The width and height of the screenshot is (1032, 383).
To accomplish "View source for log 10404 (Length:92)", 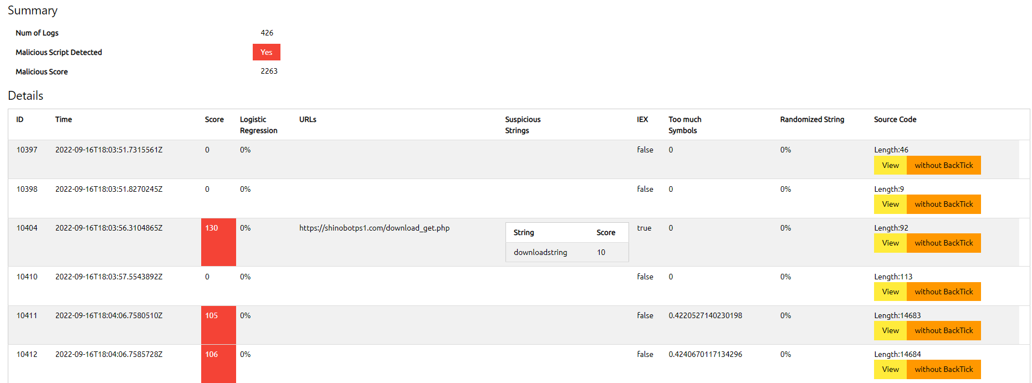I will 890,243.
